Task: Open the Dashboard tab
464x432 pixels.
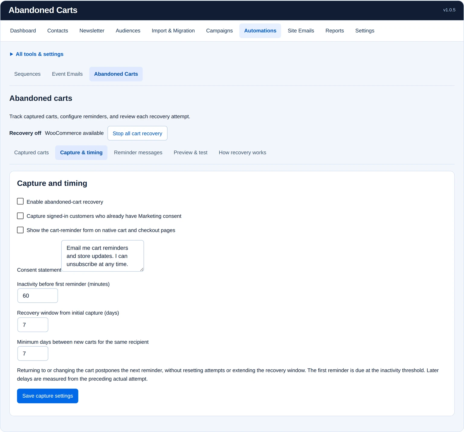Action: pos(23,31)
